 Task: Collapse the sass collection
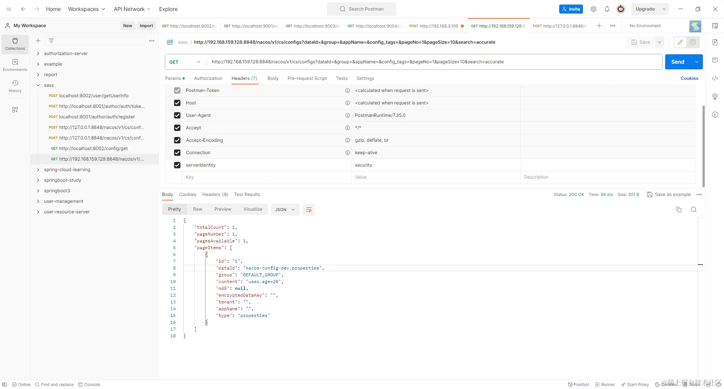(38, 85)
